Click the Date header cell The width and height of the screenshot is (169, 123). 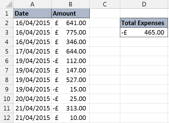[32, 13]
